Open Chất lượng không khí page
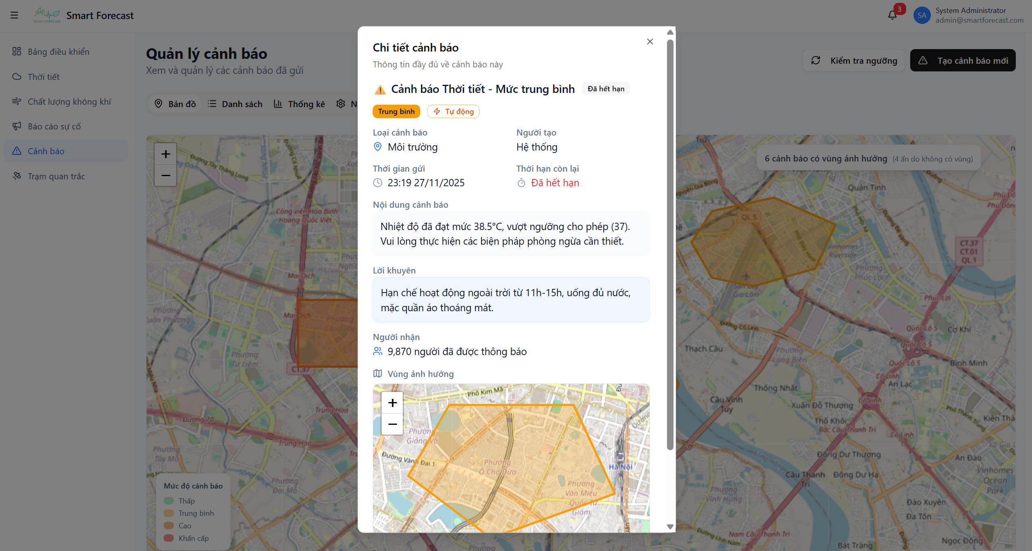 69,101
